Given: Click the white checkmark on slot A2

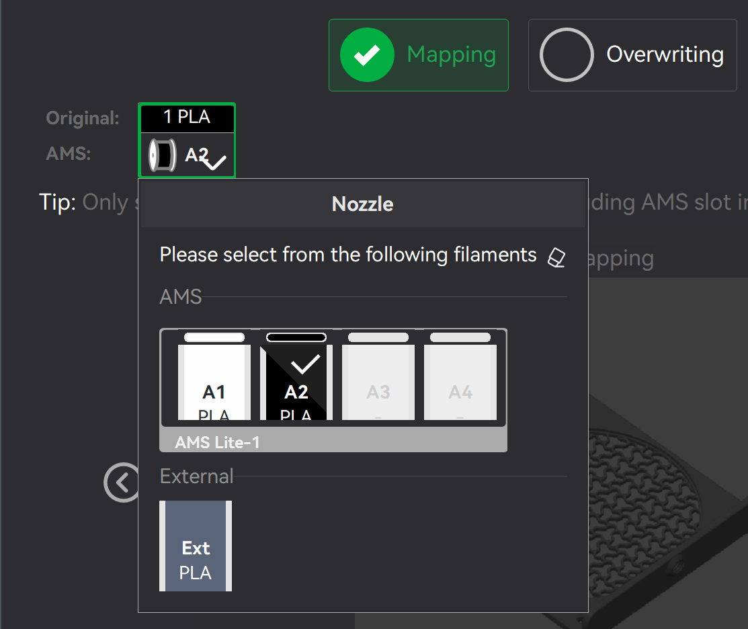Looking at the screenshot, I should point(305,364).
